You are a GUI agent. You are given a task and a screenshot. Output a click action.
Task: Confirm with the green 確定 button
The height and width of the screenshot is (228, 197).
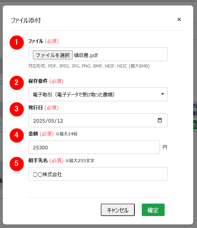pyautogui.click(x=153, y=210)
